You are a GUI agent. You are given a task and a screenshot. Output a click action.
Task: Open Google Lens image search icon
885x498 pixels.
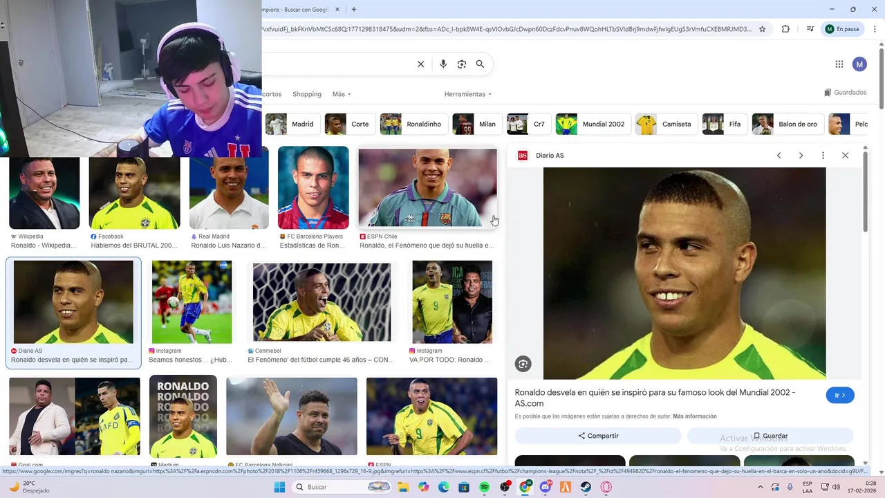pos(462,64)
